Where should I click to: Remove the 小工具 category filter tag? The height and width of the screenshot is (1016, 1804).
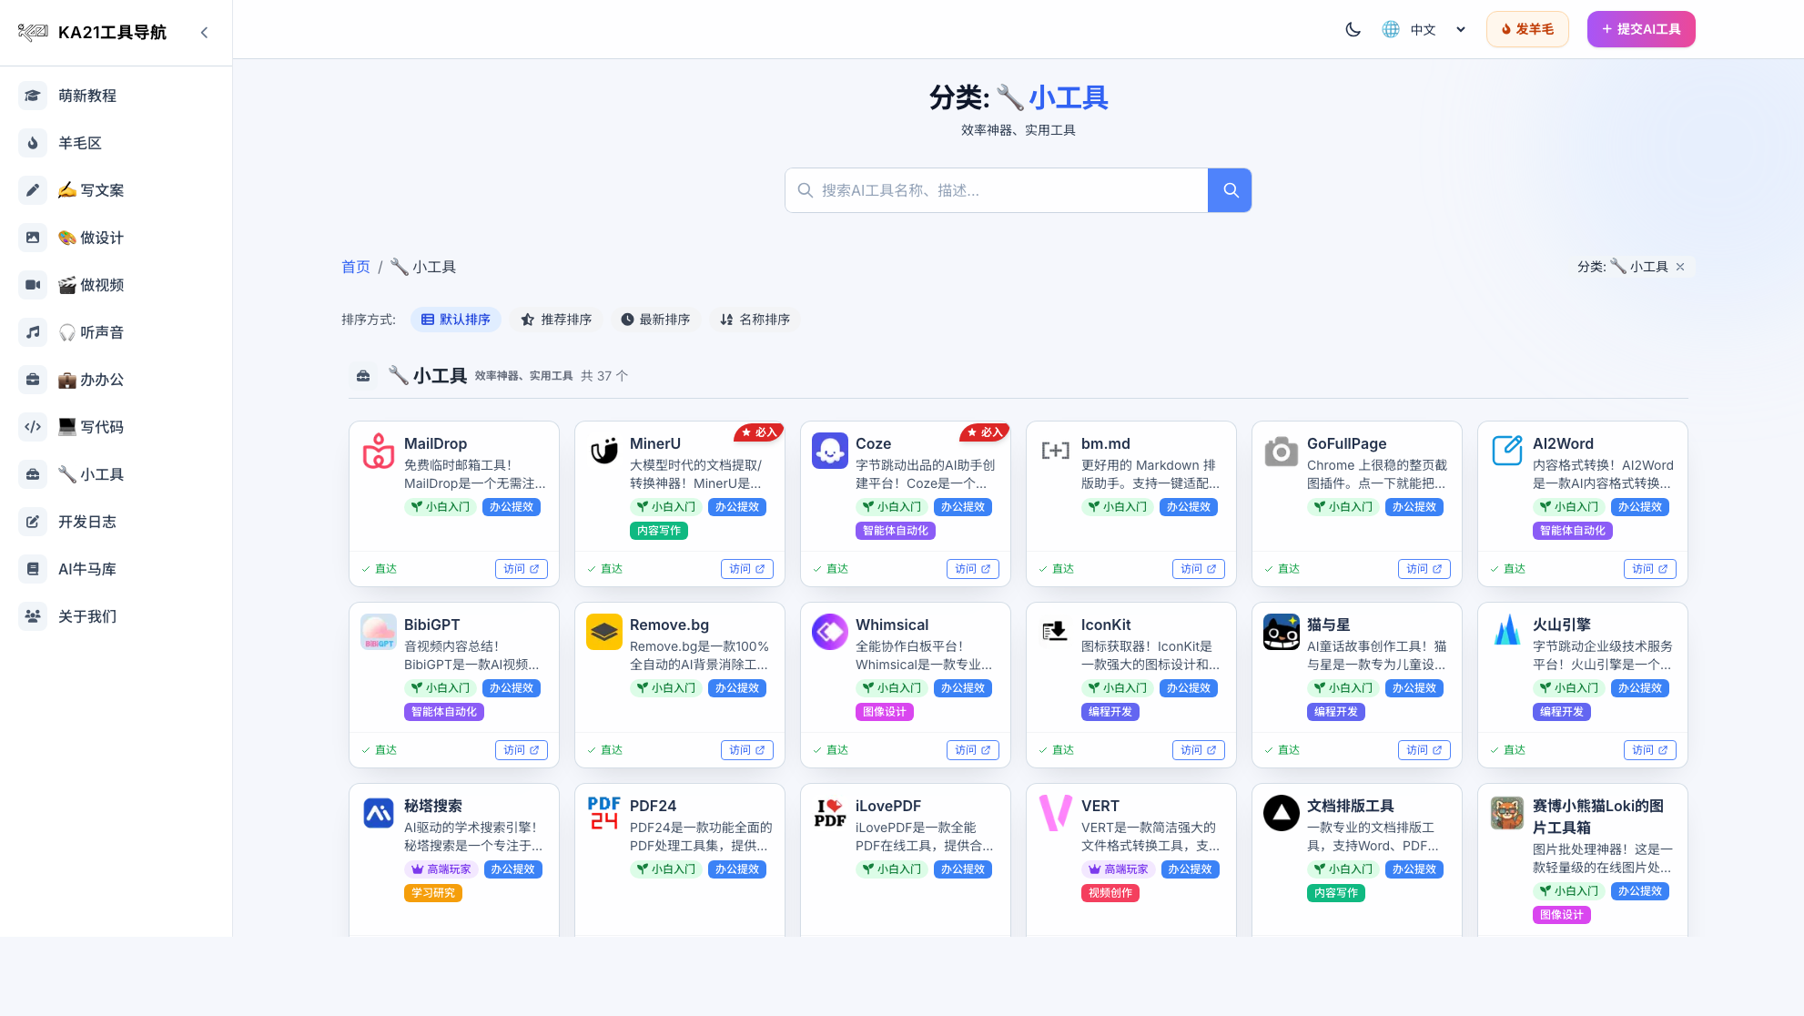click(1680, 267)
